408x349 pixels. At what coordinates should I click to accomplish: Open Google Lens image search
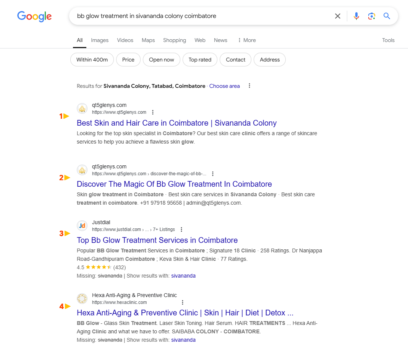point(371,16)
